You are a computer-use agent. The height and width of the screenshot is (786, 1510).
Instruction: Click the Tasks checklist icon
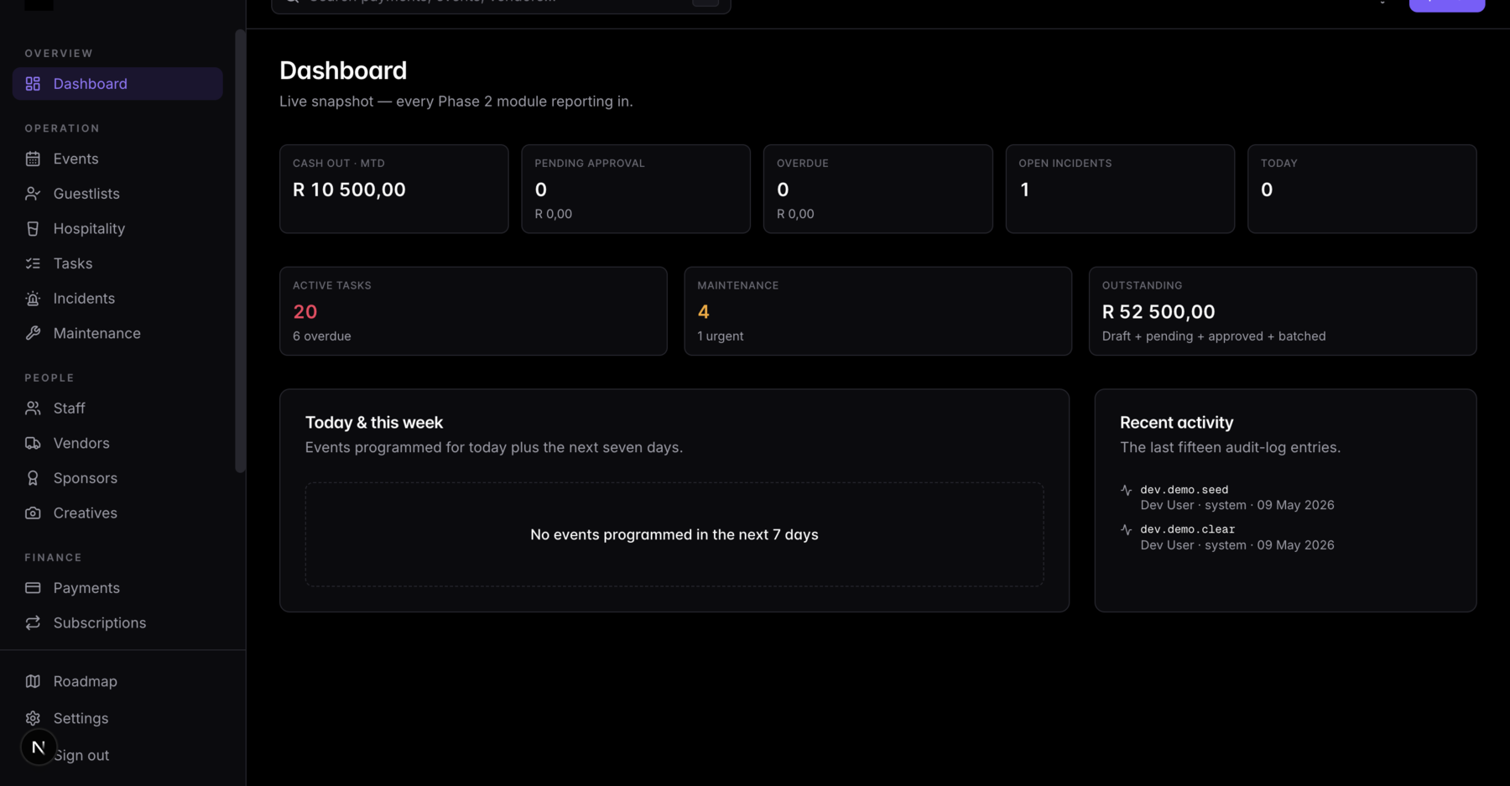(33, 263)
